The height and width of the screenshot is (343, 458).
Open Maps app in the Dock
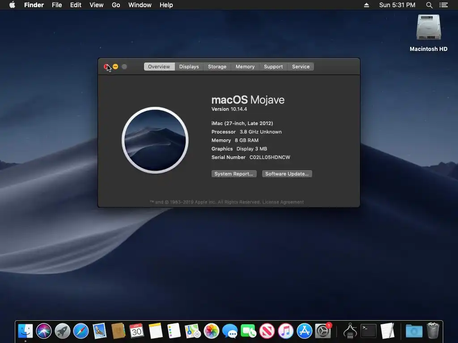[192, 331]
